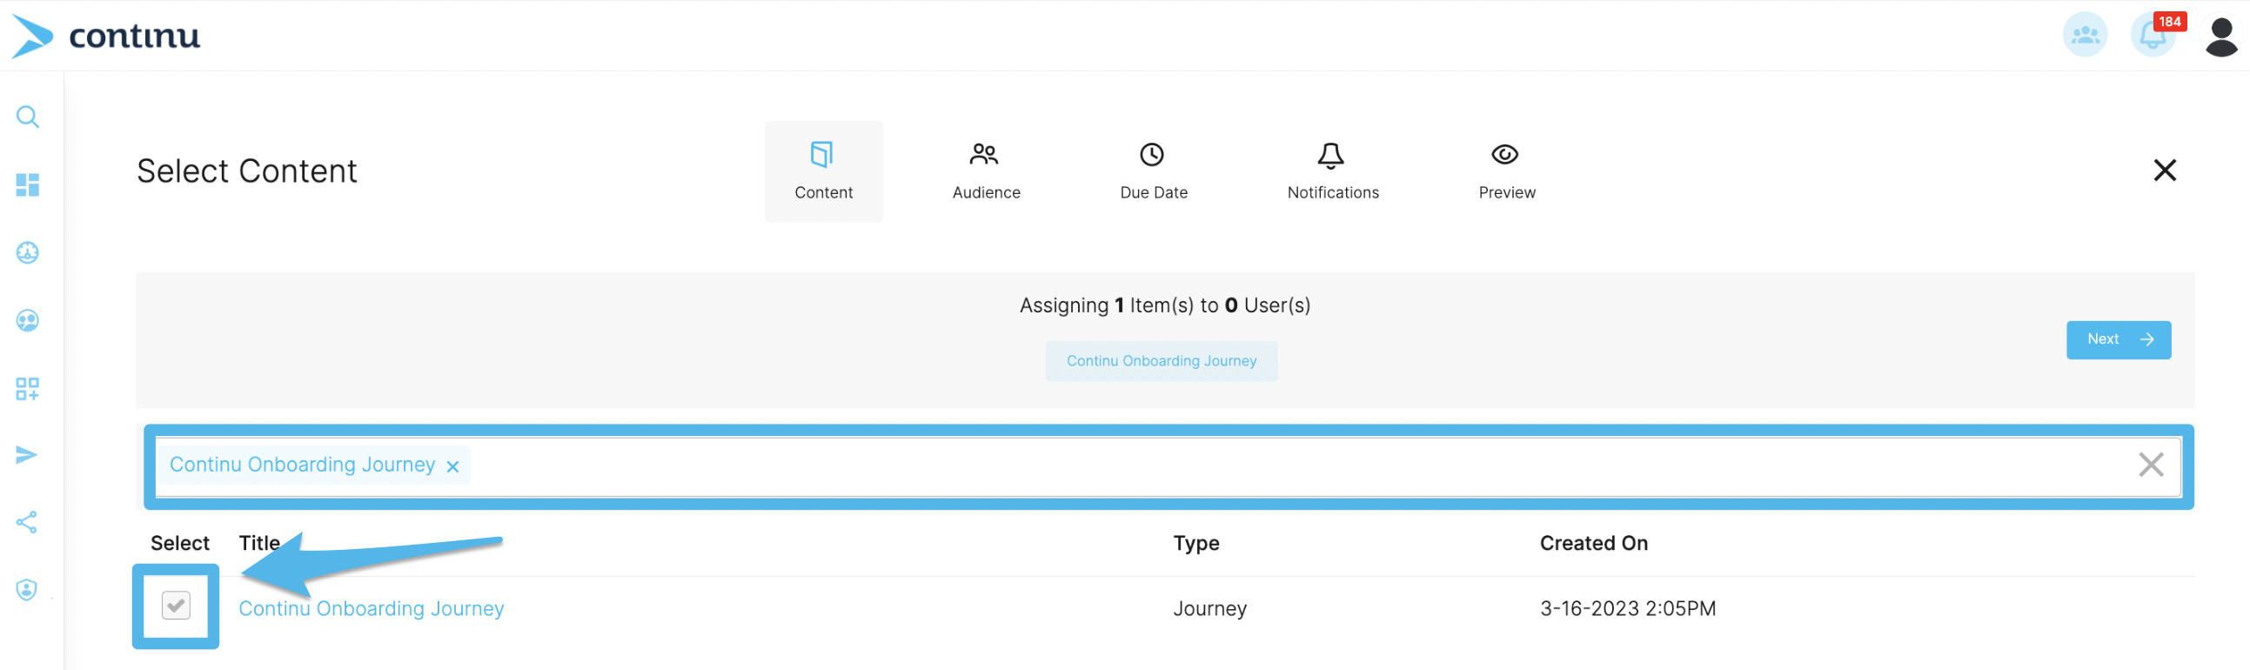
Task: Click the selected Continu Onboarding Journey chip
Action: (x=1161, y=362)
